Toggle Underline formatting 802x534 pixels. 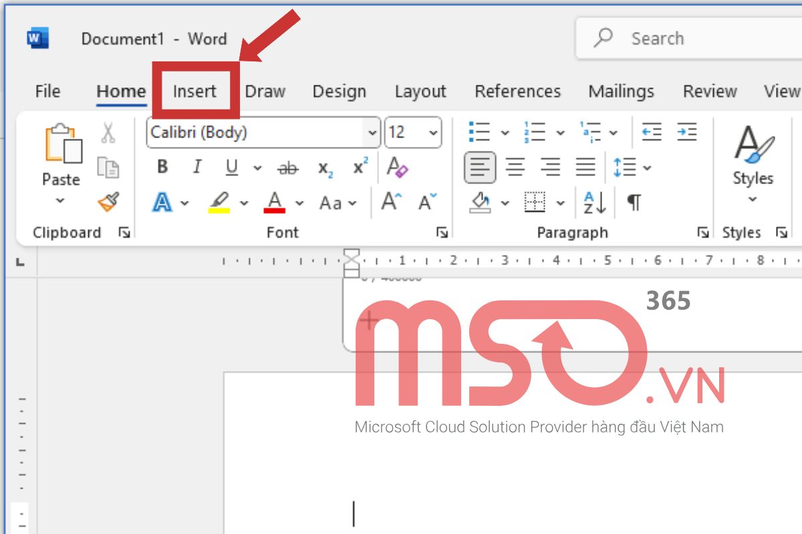232,167
